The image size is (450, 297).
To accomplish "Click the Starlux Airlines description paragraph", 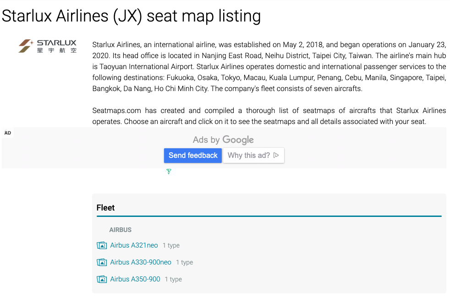I will pos(269,67).
